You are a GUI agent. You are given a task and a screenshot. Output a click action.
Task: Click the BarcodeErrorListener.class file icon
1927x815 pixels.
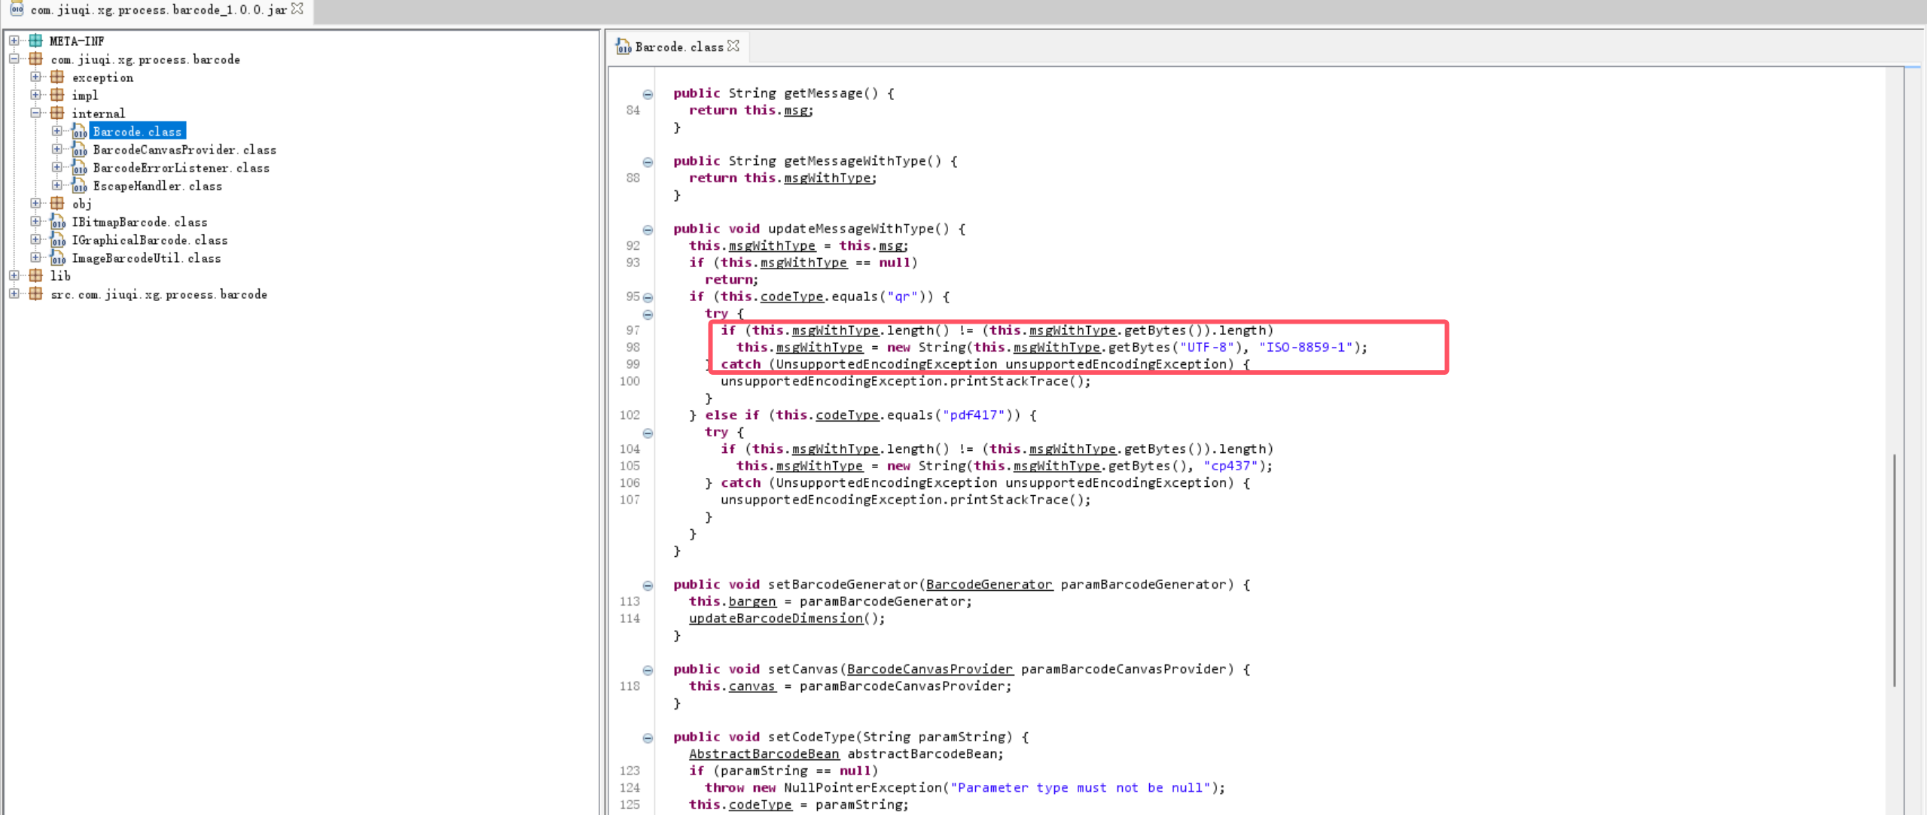click(79, 167)
